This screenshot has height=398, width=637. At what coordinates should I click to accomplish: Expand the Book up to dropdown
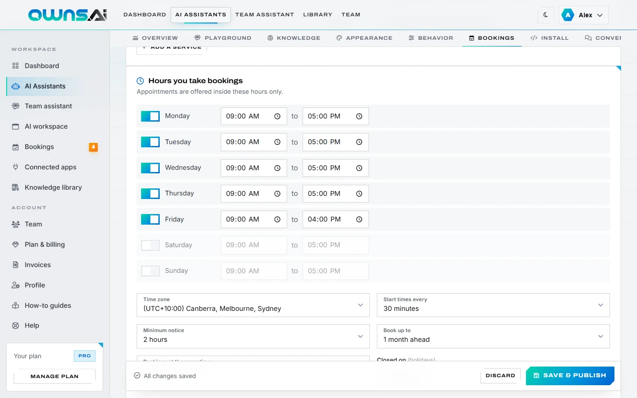493,336
